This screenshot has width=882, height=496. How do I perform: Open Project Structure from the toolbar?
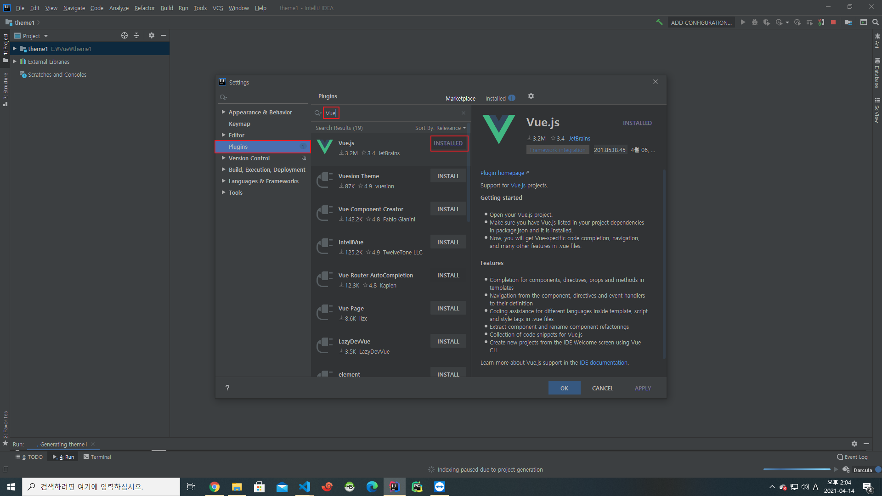click(848, 22)
